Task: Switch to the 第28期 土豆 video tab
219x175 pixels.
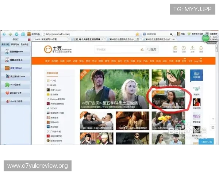Action: [x=123, y=39]
